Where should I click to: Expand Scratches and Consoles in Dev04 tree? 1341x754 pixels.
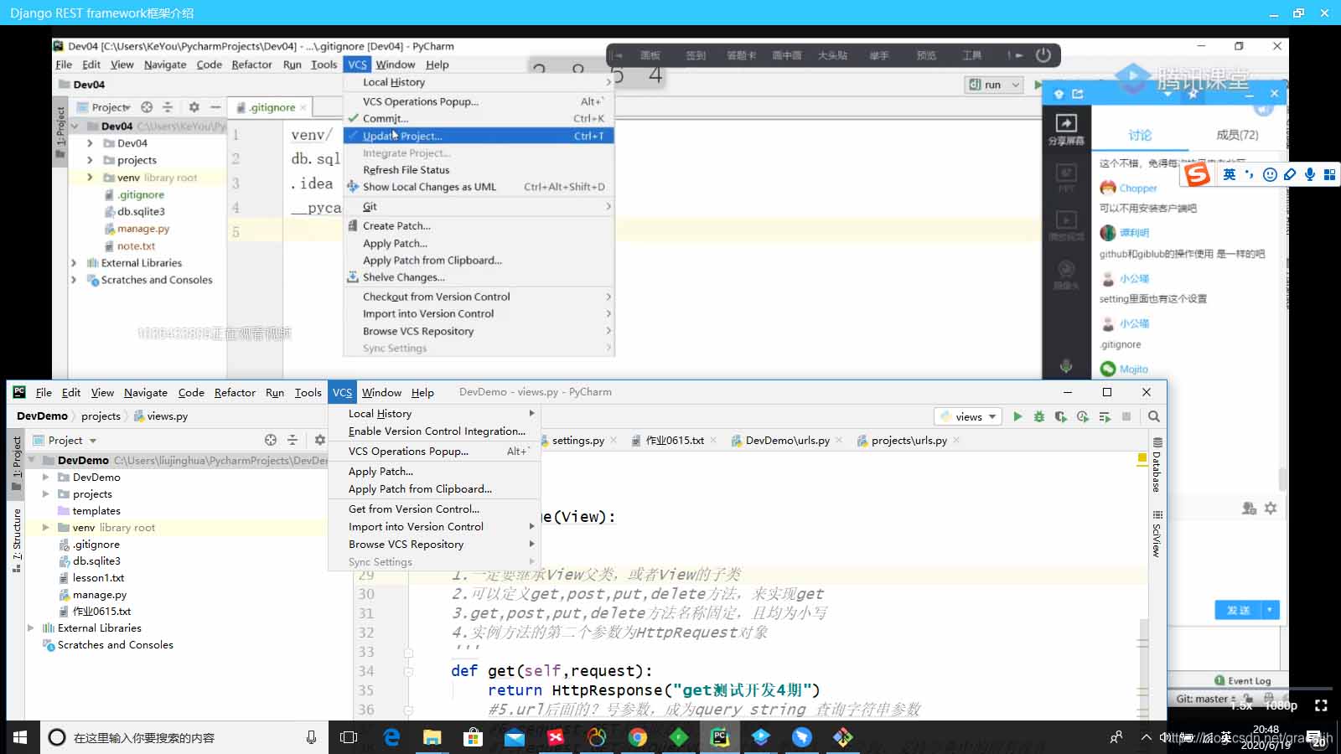pos(74,280)
